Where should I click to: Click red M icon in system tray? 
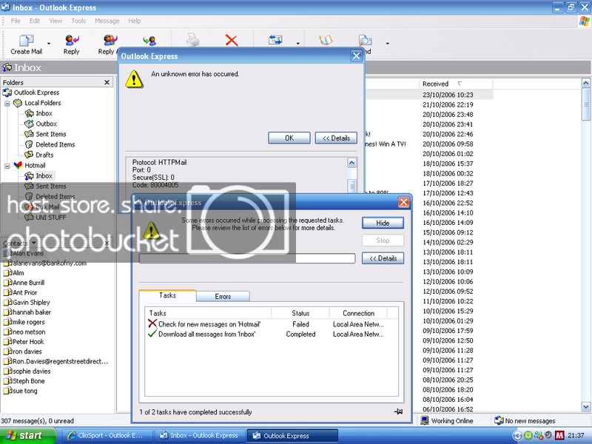coord(559,436)
